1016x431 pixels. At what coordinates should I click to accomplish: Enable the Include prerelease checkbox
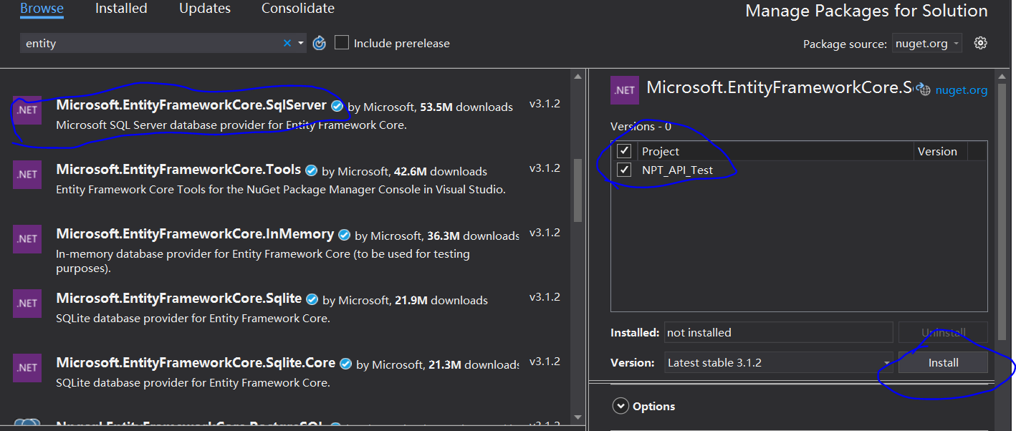342,43
